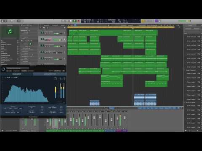
Task: Click the settings gear at the library bottom-left
Action: [x=2, y=130]
